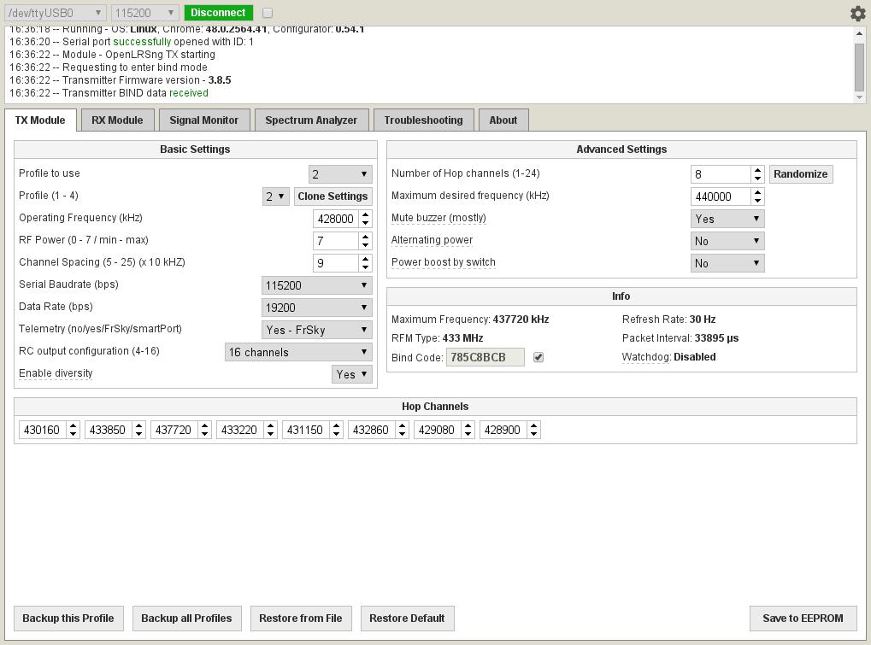Open the RC output configuration dropdown

[298, 352]
